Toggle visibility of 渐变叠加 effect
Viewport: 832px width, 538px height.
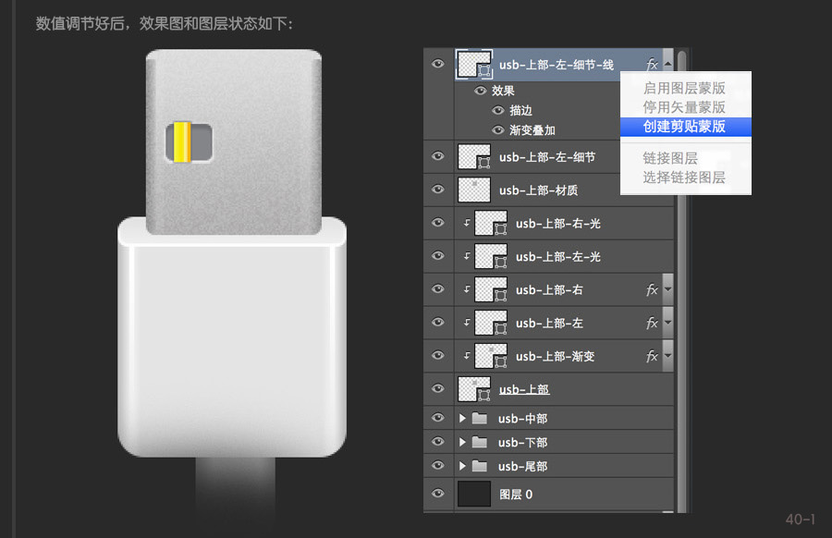click(497, 129)
